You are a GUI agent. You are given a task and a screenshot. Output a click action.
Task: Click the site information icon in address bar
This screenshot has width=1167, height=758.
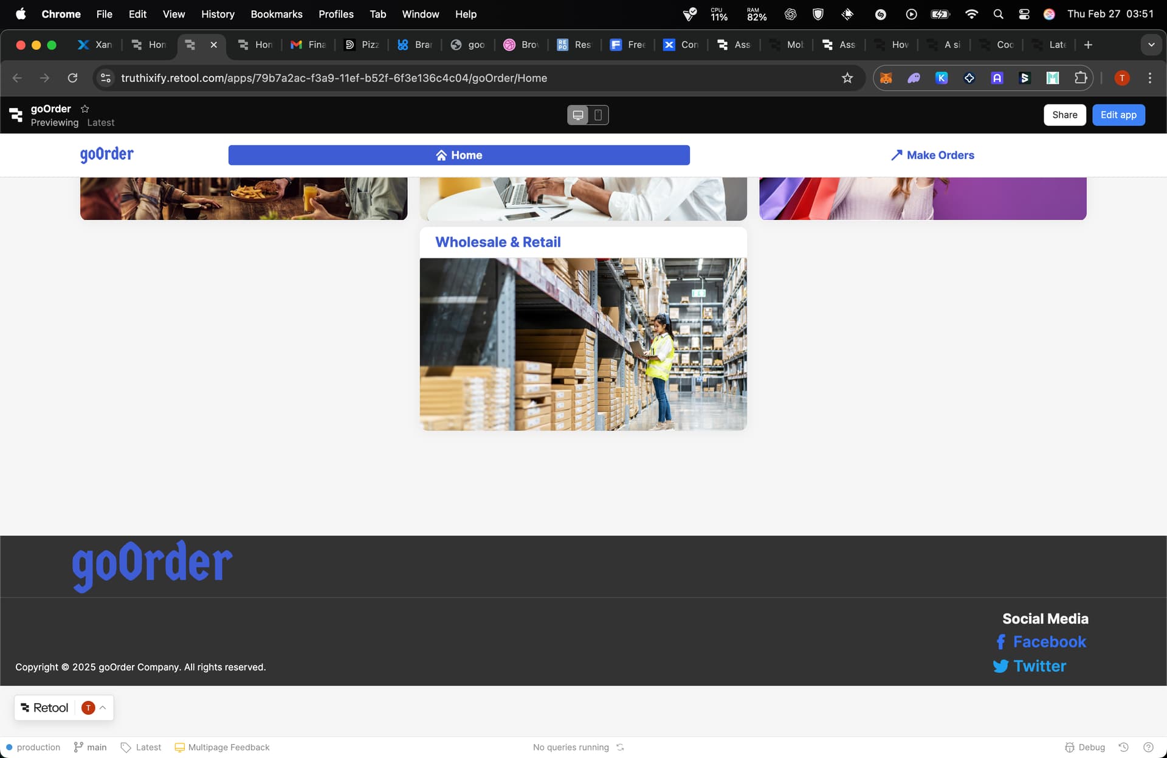click(x=106, y=78)
